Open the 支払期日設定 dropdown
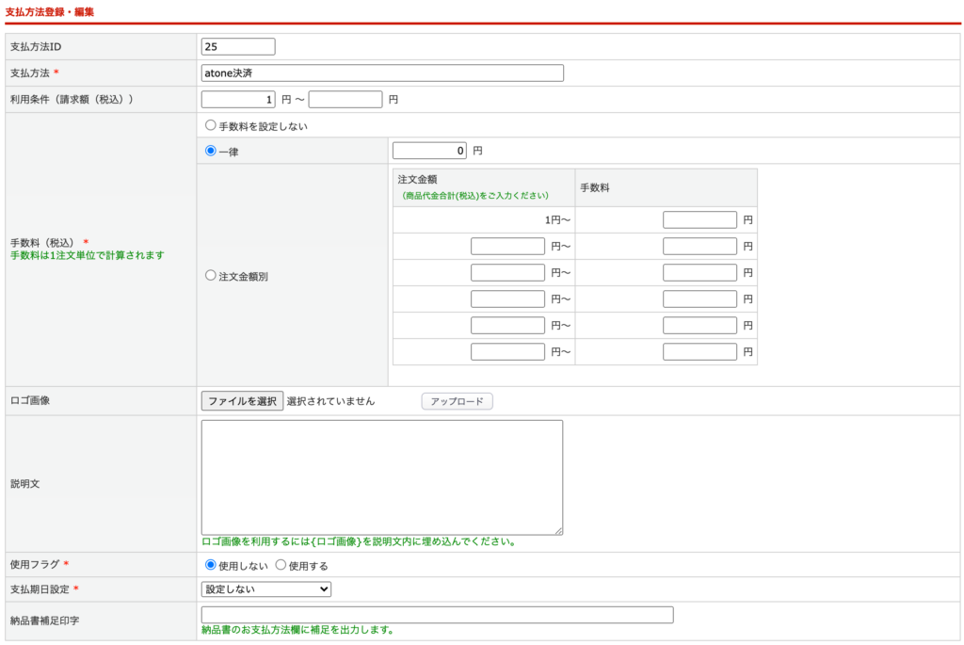This screenshot has height=645, width=964. (266, 589)
